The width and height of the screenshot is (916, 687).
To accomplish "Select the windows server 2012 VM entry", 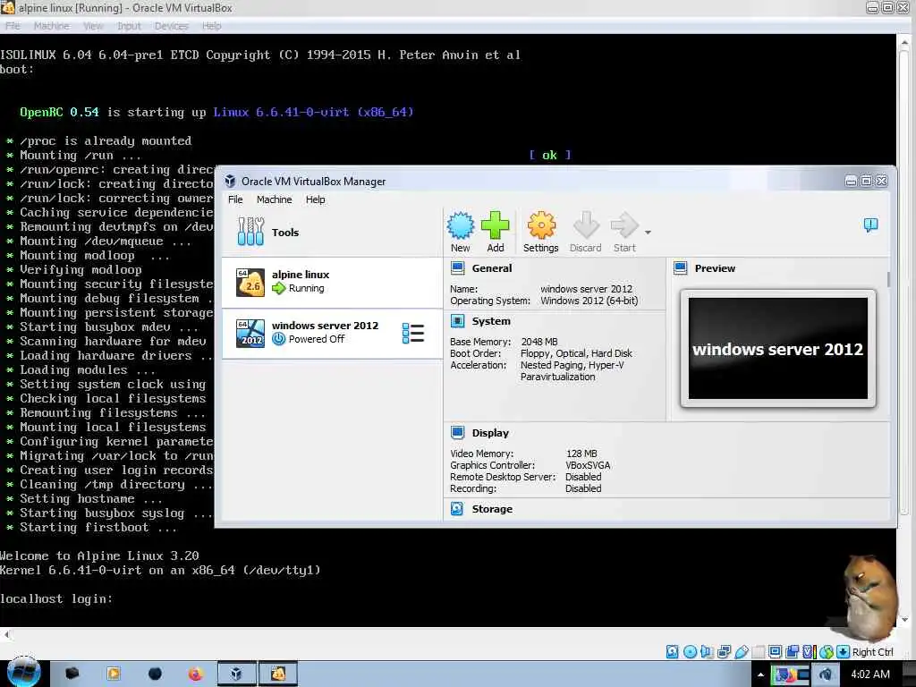I will (x=332, y=333).
